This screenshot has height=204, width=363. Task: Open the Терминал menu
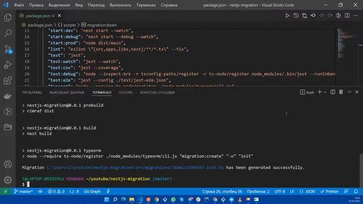(x=146, y=5)
